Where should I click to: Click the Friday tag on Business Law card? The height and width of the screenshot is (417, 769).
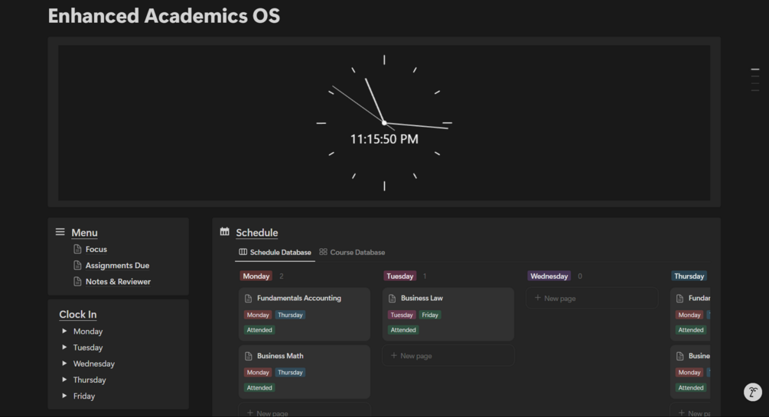tap(429, 315)
